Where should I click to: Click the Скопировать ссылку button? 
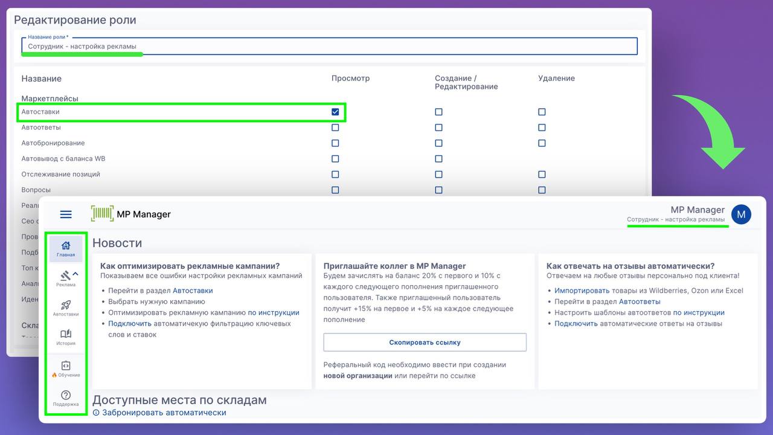(x=425, y=342)
